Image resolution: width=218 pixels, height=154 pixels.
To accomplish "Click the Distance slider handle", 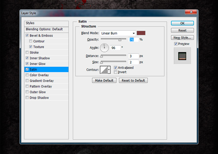I will (102, 56).
